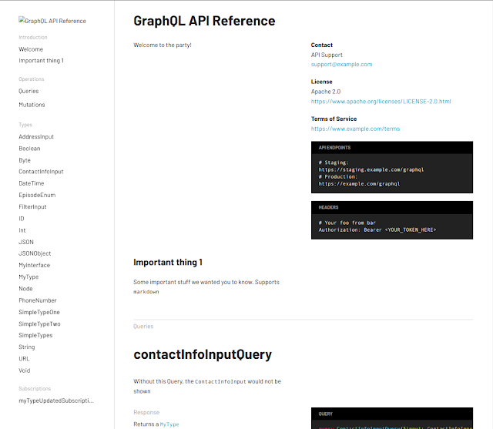Select MyType entry in sidebar
The image size is (493, 429).
(x=29, y=277)
